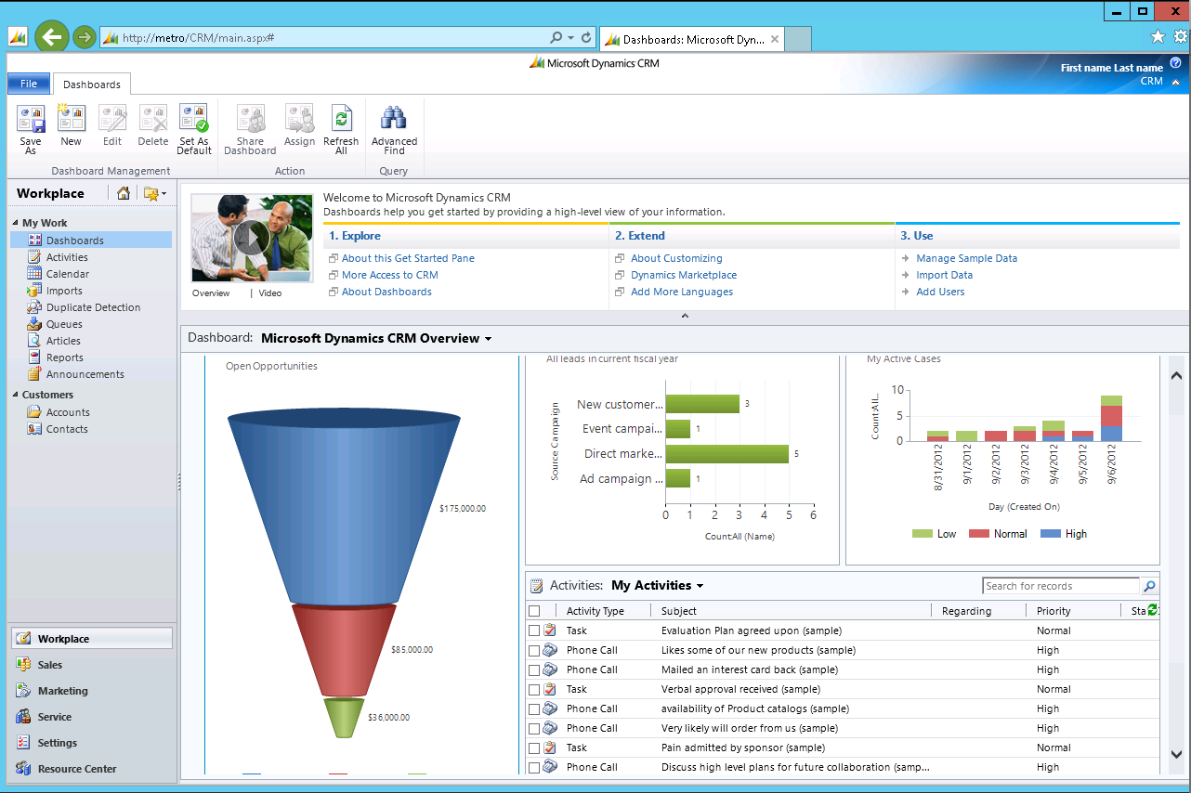The width and height of the screenshot is (1191, 793).
Task: Collapse the Get Started pane with the chevron
Action: (x=685, y=317)
